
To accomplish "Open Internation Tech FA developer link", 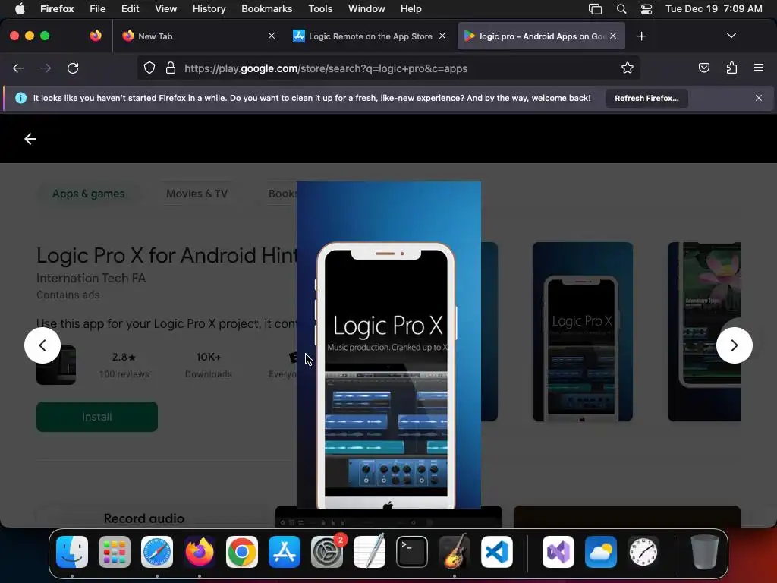I will pos(91,278).
